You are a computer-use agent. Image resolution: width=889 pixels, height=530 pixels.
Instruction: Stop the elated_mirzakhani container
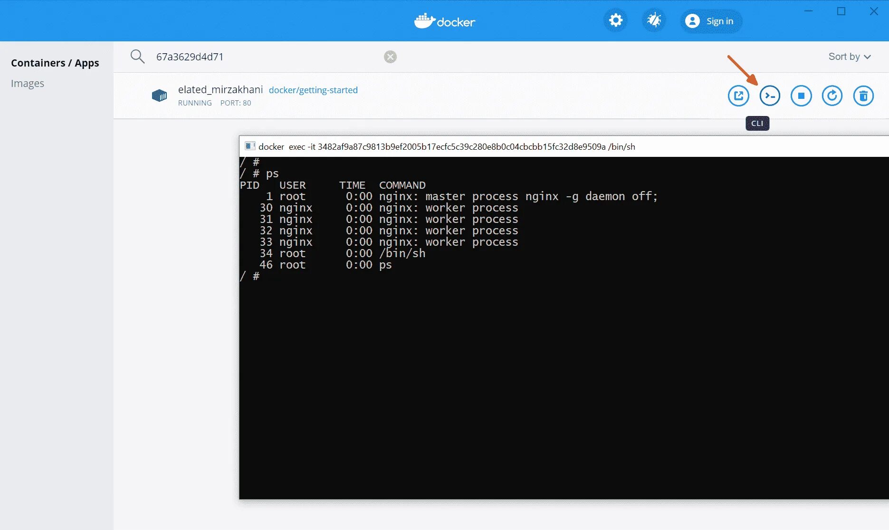coord(801,96)
